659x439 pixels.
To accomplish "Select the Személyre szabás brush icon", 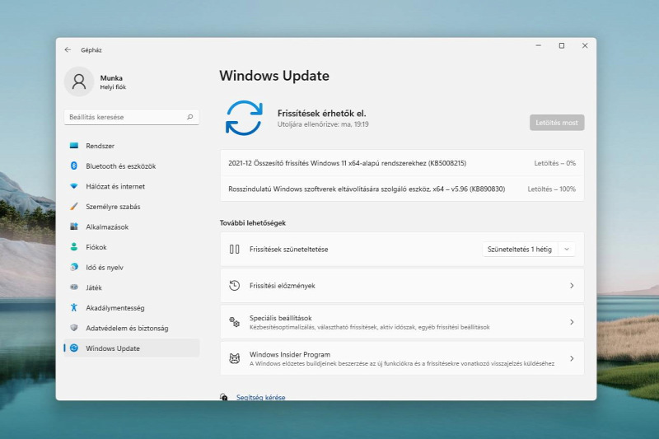I will point(74,206).
